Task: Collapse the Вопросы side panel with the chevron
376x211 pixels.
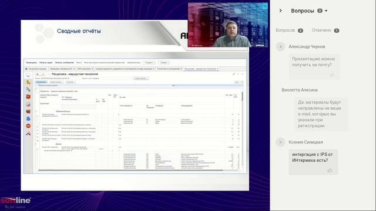Action: click(280, 11)
